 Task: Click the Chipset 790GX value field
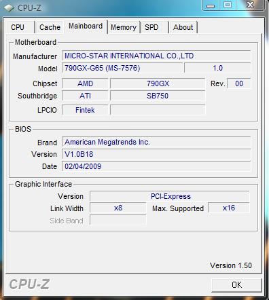[x=158, y=83]
